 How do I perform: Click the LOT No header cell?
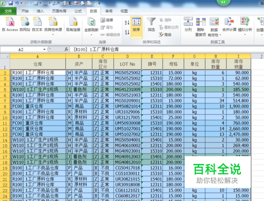point(128,64)
